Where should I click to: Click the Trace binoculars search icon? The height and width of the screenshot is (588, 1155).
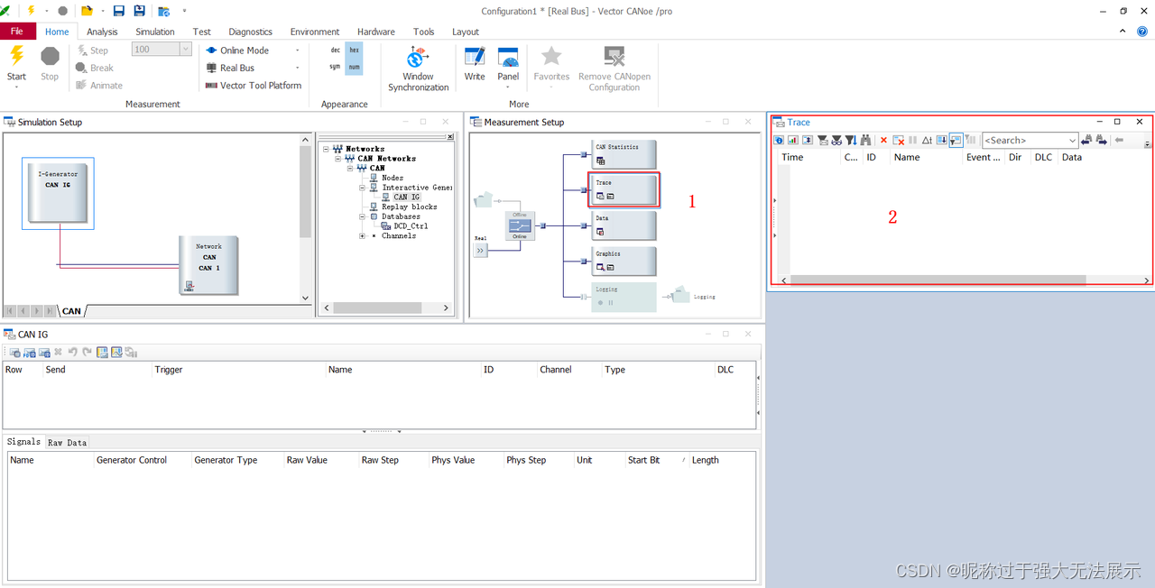click(x=865, y=140)
